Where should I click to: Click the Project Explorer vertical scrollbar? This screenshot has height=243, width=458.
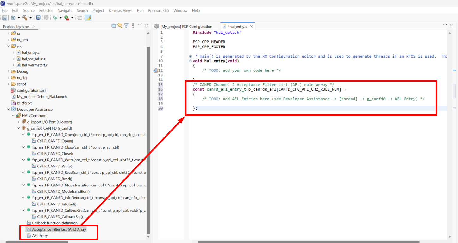tap(148, 140)
